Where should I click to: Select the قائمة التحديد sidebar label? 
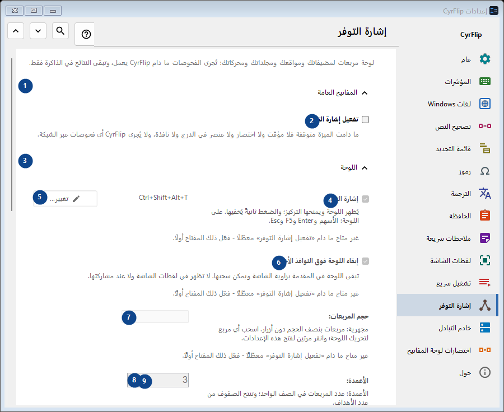coord(453,149)
